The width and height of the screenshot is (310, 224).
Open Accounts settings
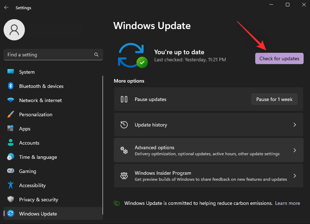tap(11, 143)
